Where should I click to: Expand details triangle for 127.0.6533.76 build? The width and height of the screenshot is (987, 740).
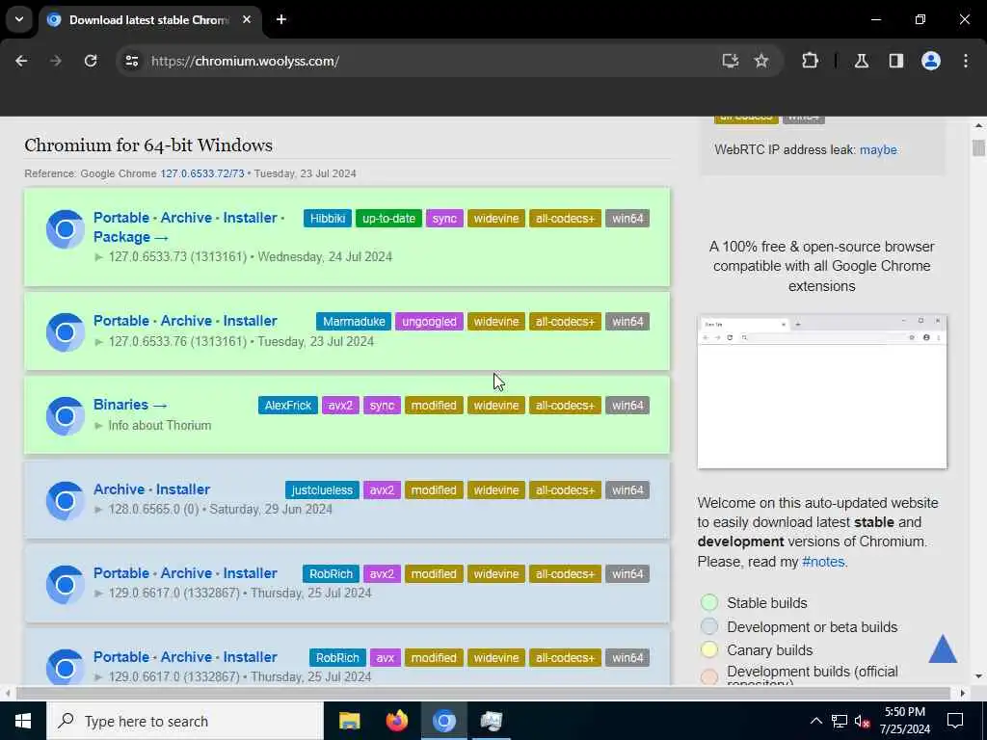click(x=98, y=342)
